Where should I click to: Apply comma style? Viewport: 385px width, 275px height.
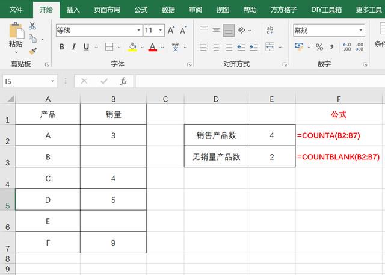point(331,47)
